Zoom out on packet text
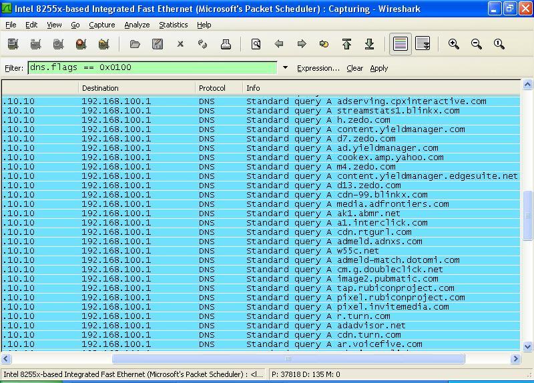The image size is (534, 383). [476, 44]
